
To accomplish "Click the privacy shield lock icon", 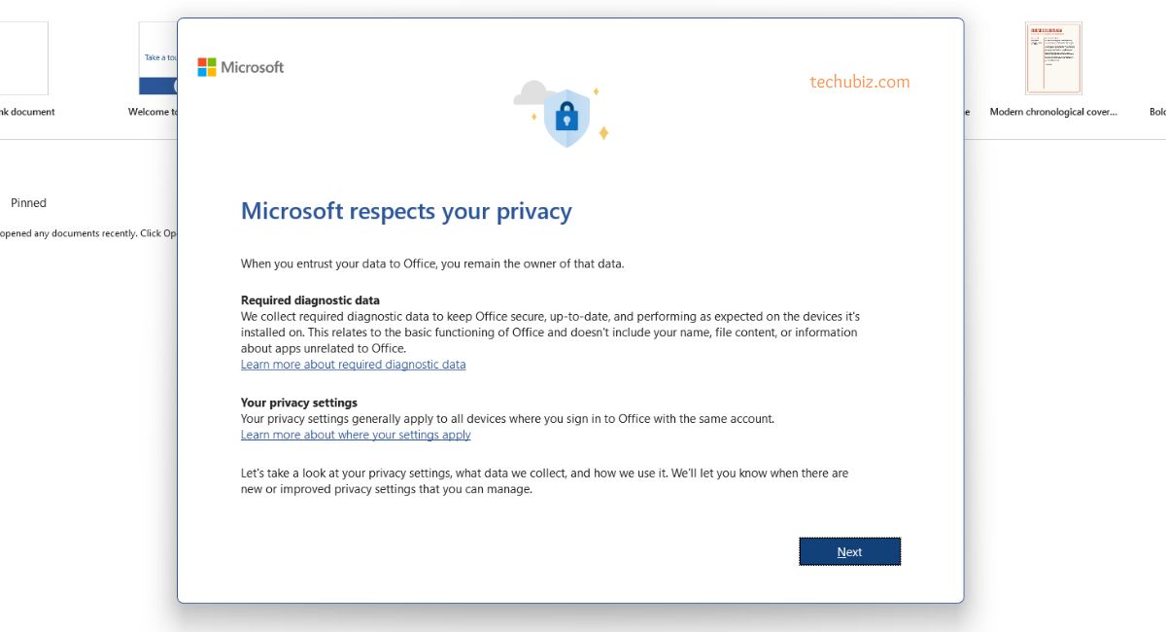I will click(566, 119).
